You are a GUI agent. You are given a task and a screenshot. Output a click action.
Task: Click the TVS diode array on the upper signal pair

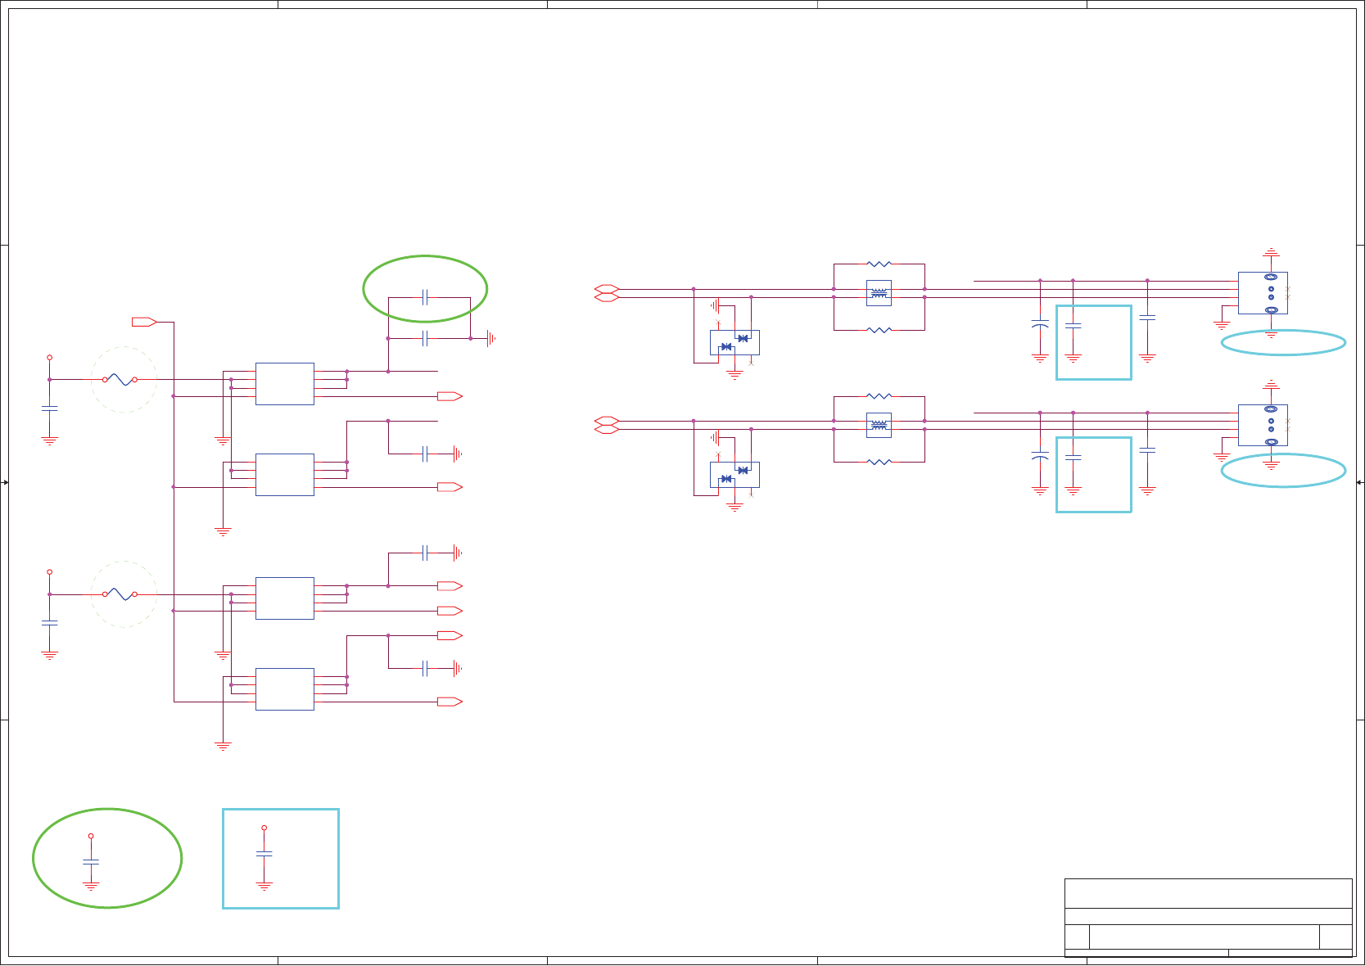coord(734,342)
